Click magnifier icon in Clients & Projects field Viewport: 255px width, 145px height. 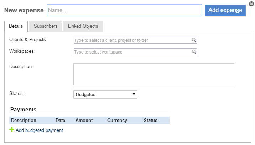[194, 40]
